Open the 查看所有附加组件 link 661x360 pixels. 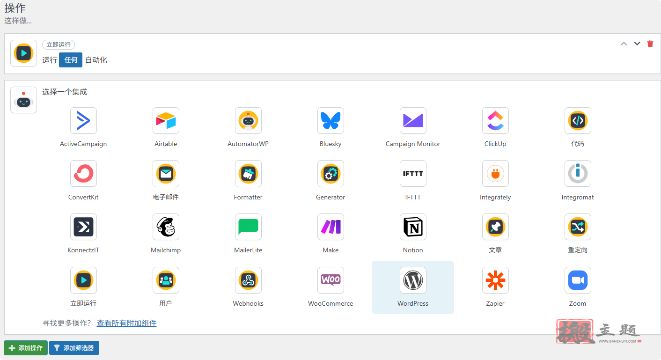coord(126,323)
